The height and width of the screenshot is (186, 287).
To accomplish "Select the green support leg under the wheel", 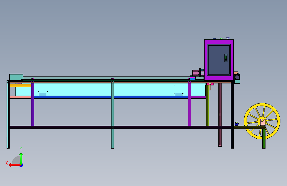I will point(264,138).
